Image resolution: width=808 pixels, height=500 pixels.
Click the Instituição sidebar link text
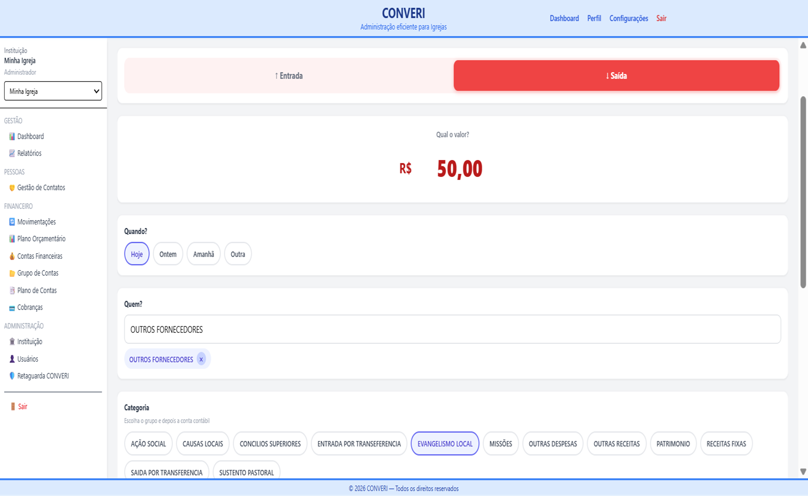tap(30, 342)
